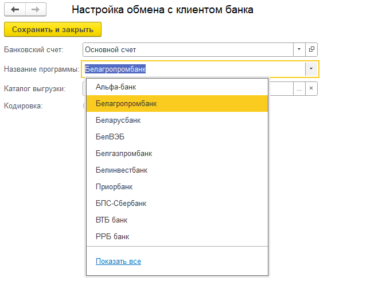
Task: Select Приорбанк entry
Action: (x=177, y=186)
